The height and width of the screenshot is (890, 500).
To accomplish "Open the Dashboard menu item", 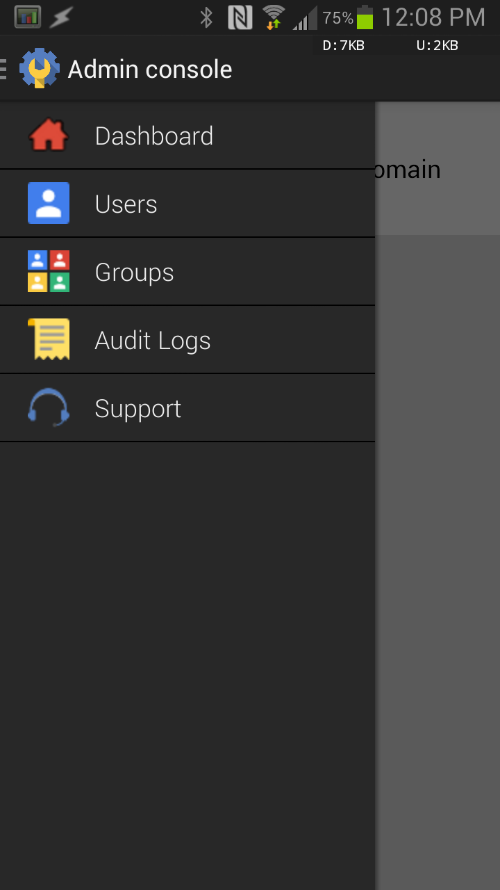I will [x=187, y=136].
